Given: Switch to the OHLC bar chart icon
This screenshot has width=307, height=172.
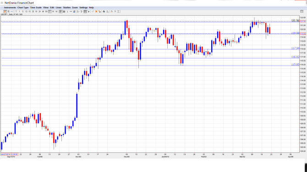Looking at the screenshot, I should [8, 11].
